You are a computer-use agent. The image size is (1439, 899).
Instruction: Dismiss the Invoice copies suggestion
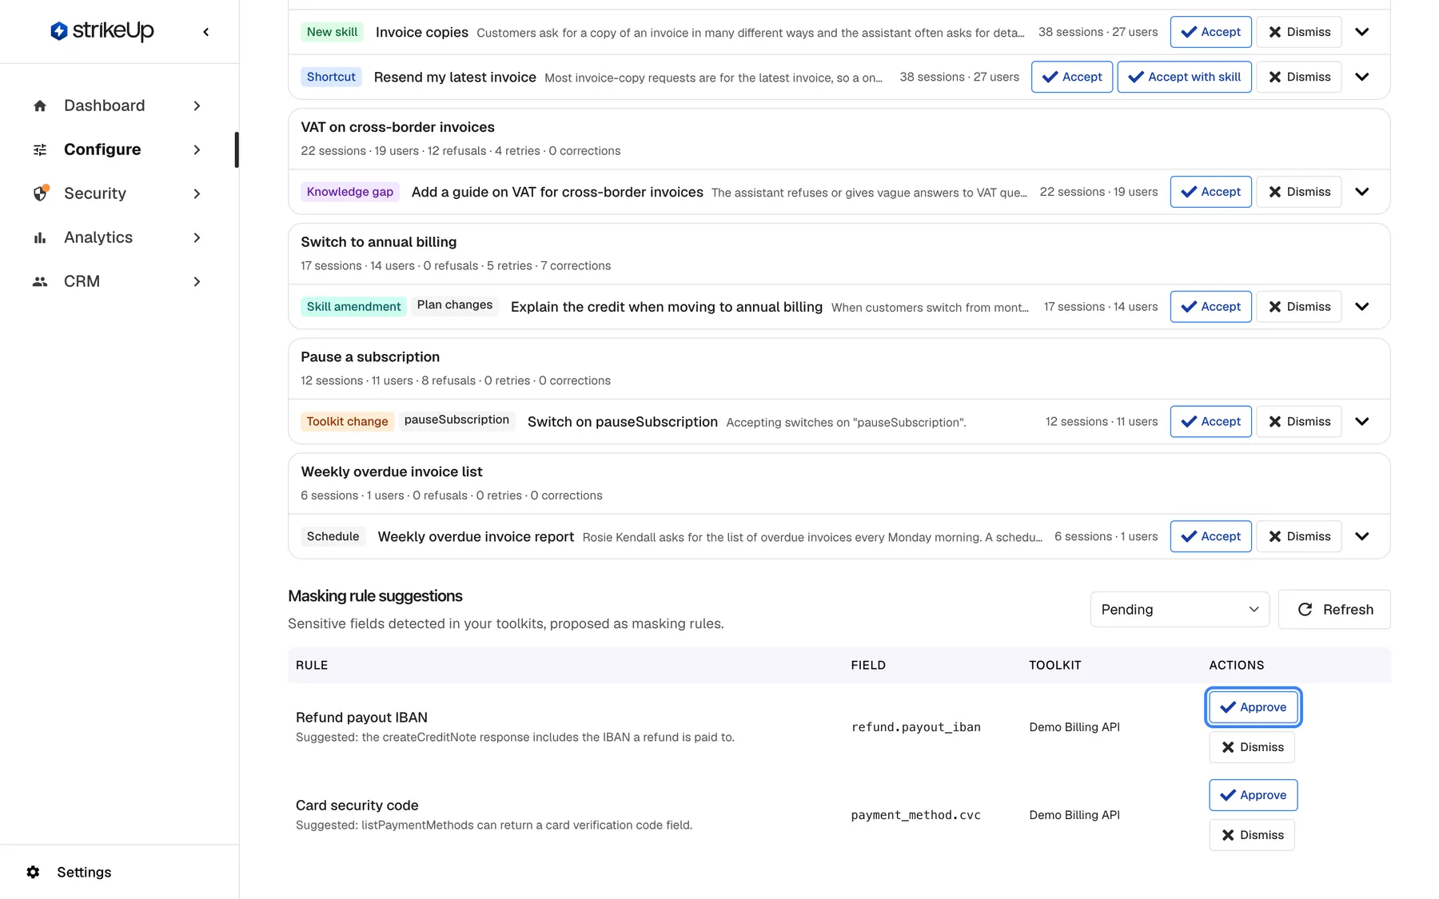coord(1298,32)
